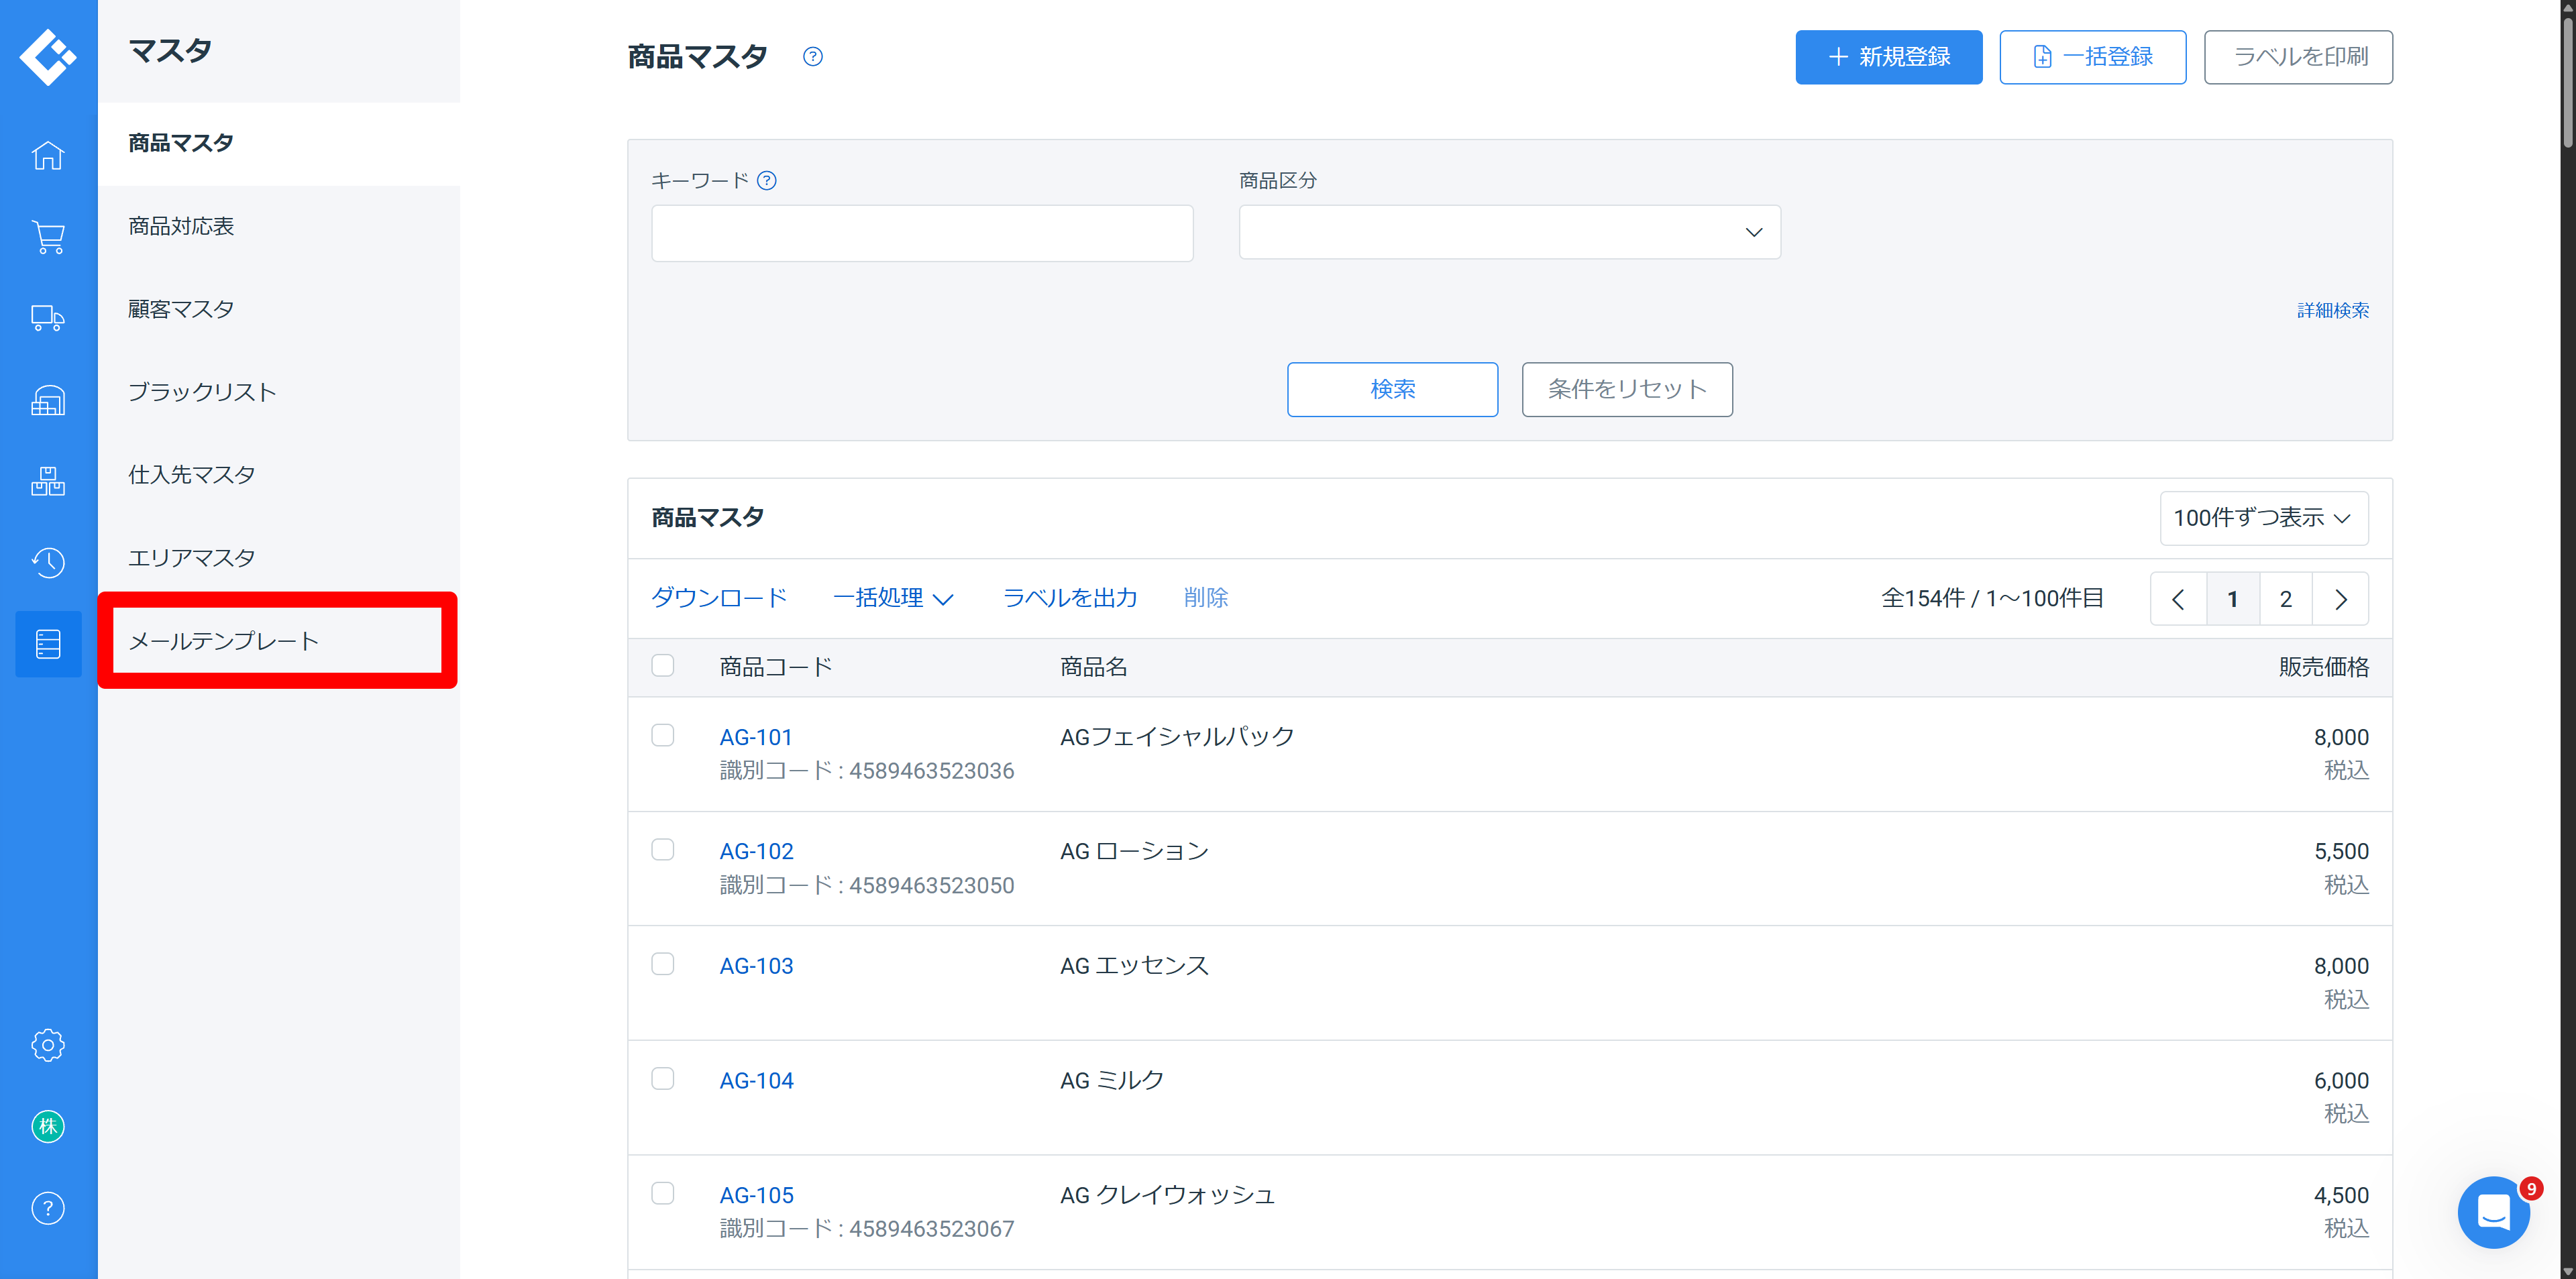The image size is (2576, 1279).
Task: Expand the 一括処理 menu
Action: (x=893, y=598)
